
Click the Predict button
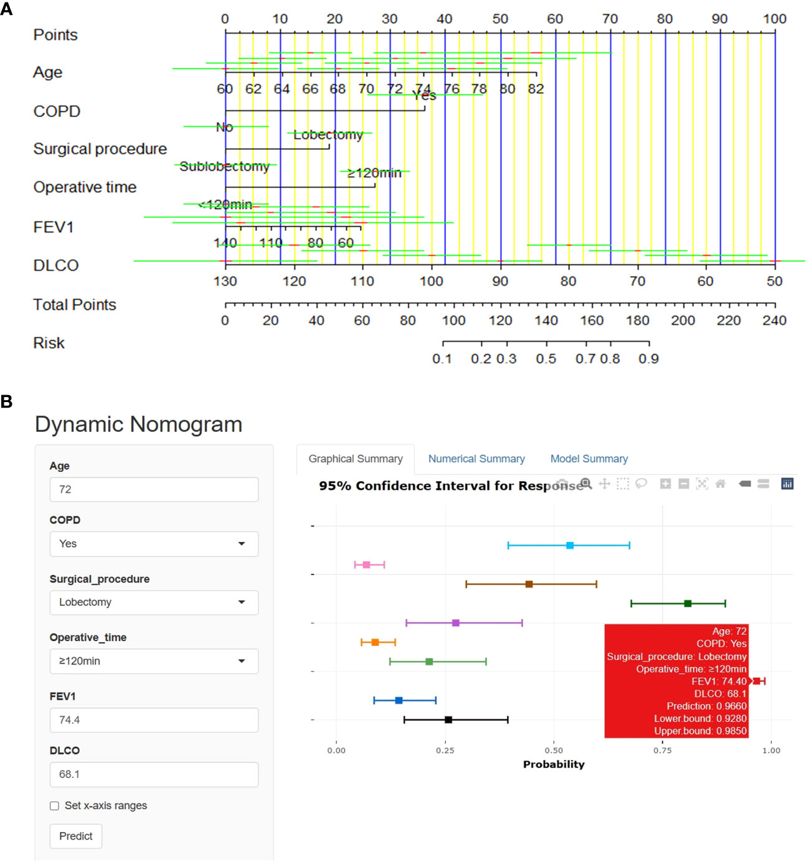click(76, 836)
